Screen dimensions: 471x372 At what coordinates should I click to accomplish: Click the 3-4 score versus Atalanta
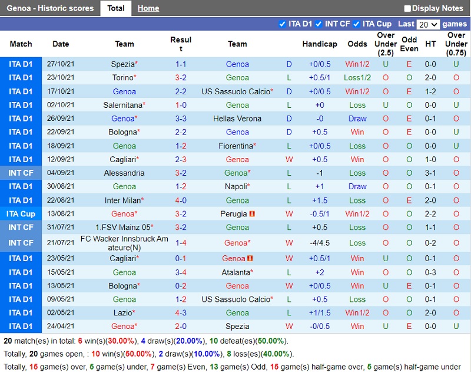pyautogui.click(x=181, y=272)
